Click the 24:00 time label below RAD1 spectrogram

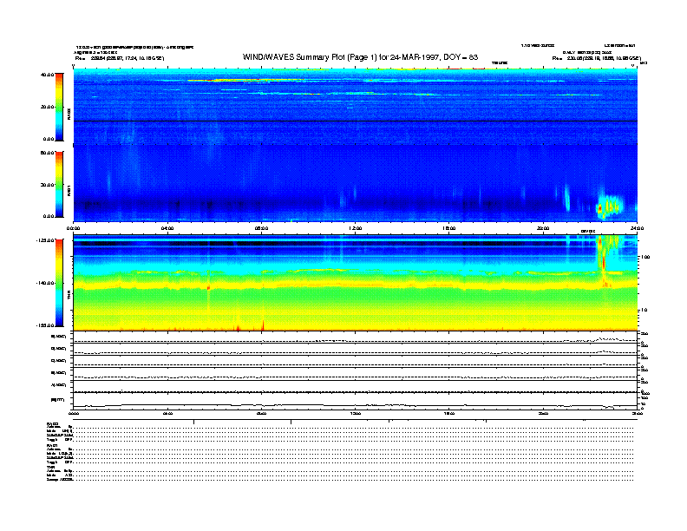pyautogui.click(x=637, y=228)
